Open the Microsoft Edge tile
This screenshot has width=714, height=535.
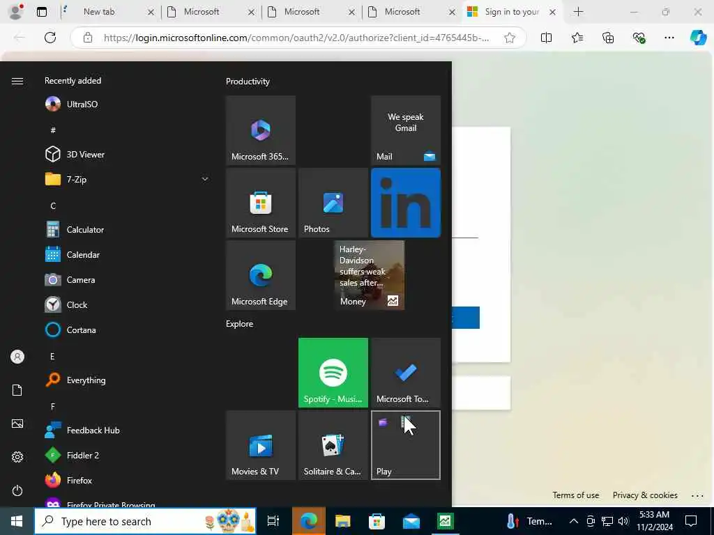[261, 275]
